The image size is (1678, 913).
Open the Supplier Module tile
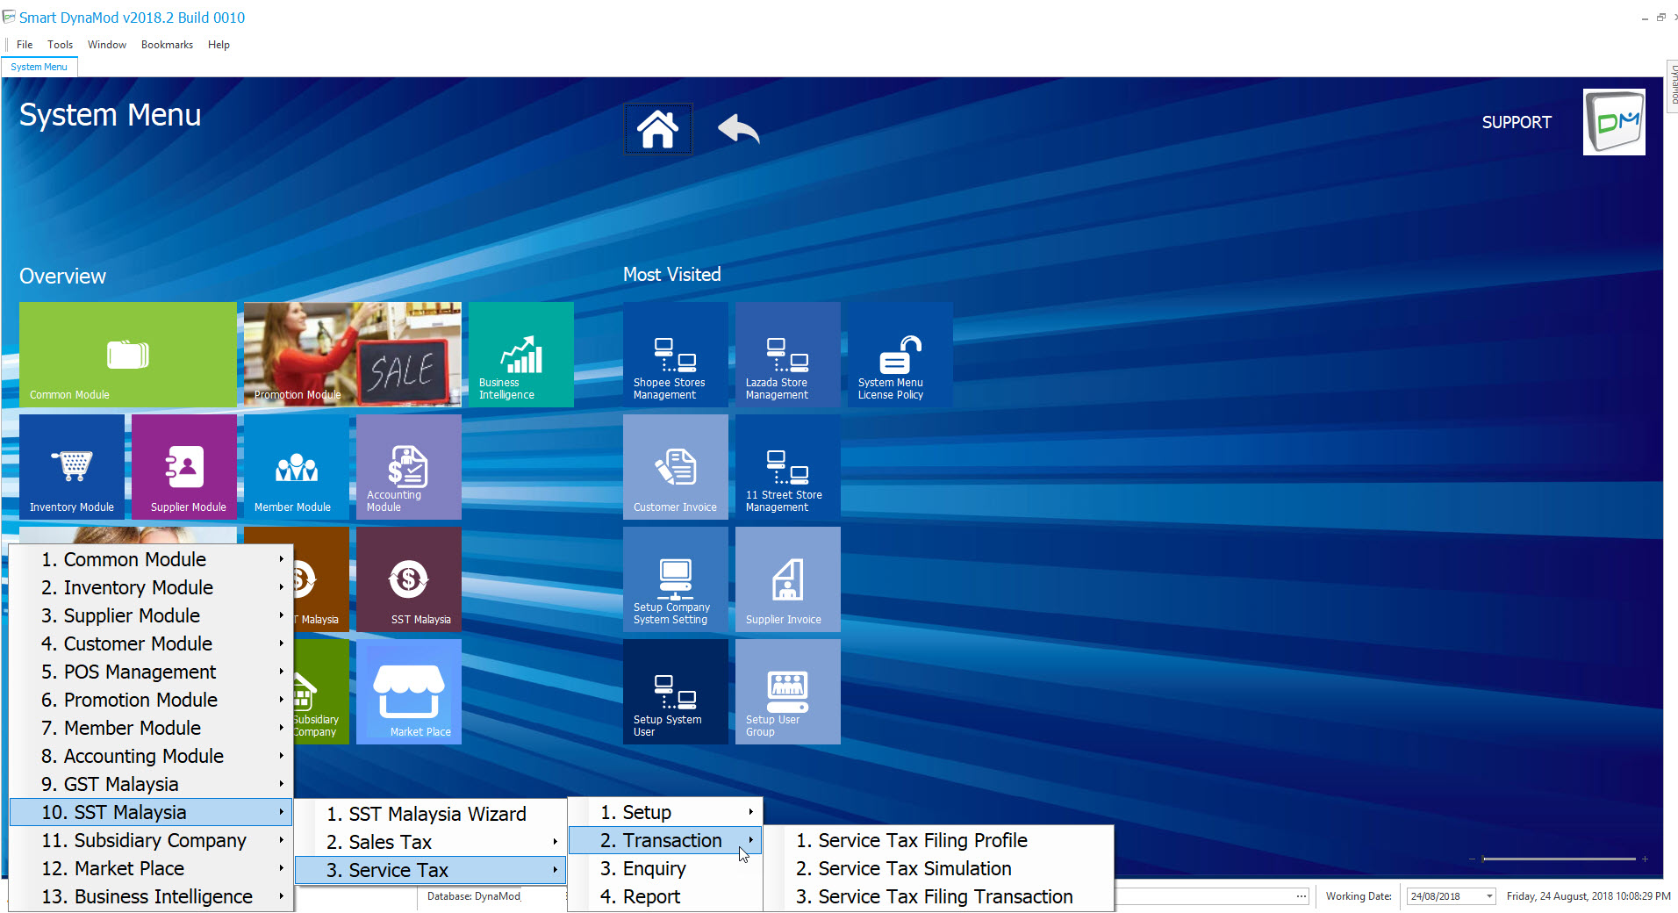click(x=184, y=467)
